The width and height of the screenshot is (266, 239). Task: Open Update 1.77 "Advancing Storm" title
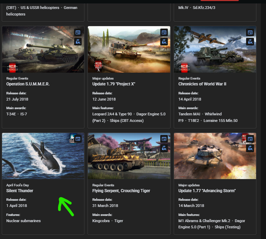pyautogui.click(x=207, y=191)
